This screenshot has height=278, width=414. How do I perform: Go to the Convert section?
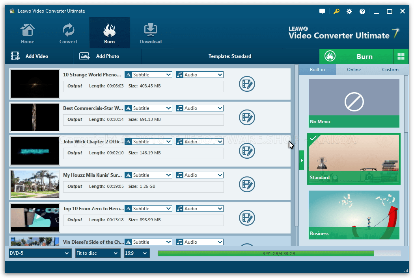(68, 34)
